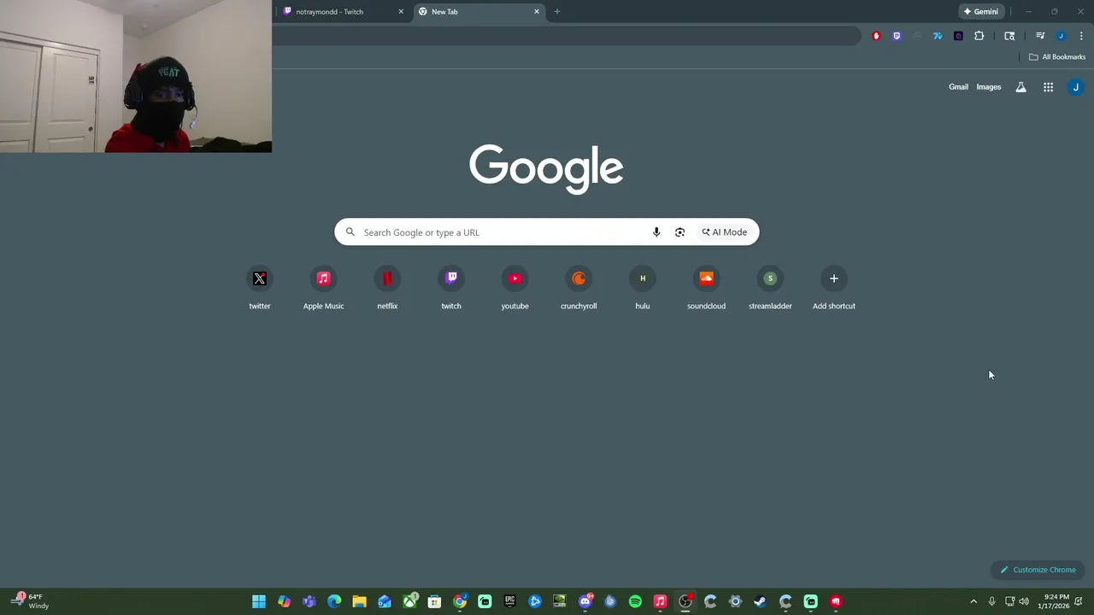The image size is (1094, 615).
Task: Open the weather widget showing 64°F Windy
Action: pos(31,601)
